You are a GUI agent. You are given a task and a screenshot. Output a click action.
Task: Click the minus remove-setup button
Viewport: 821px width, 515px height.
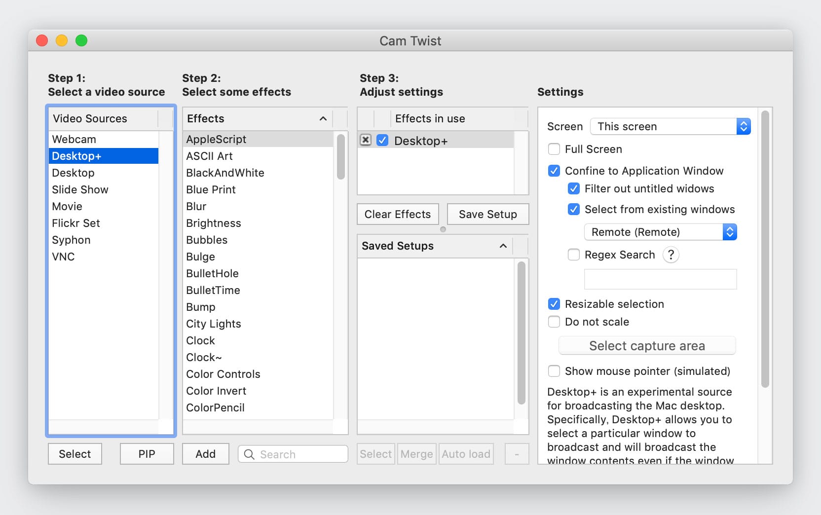(x=517, y=454)
